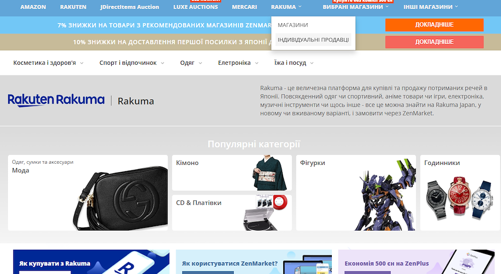This screenshot has height=274, width=501.
Task: Open the AMAZON store link
Action: point(33,7)
